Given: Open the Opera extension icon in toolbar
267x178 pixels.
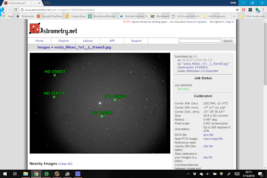Looking at the screenshot, I should [x=244, y=10].
